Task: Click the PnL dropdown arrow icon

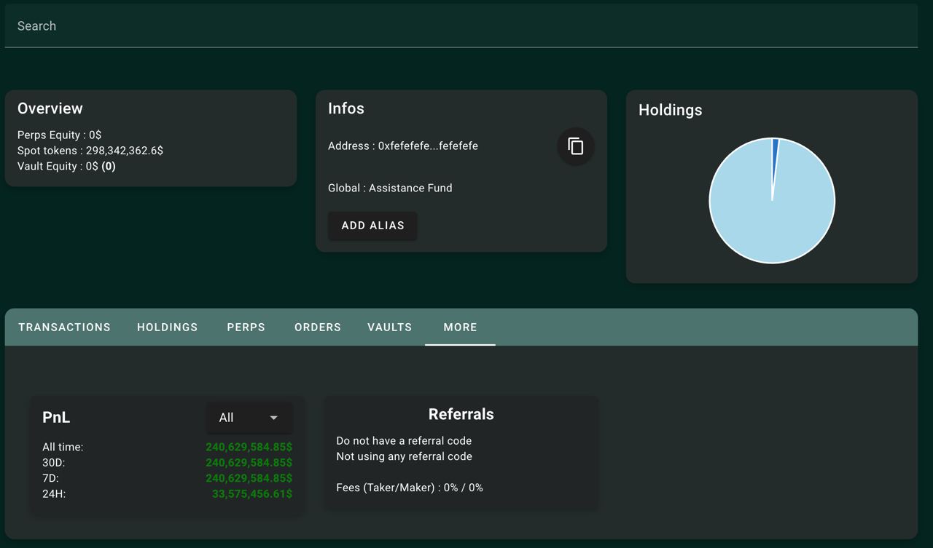Action: [274, 418]
